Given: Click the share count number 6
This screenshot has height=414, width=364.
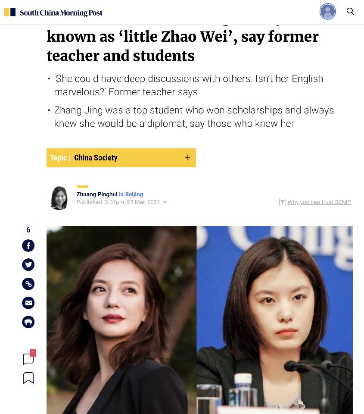Looking at the screenshot, I should click(x=28, y=230).
